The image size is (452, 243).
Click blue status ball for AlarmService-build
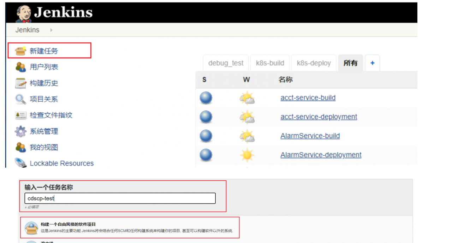[x=206, y=136]
